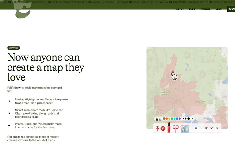The image size is (235, 157).
Task: Pick the purple color swatch
Action: point(180,119)
